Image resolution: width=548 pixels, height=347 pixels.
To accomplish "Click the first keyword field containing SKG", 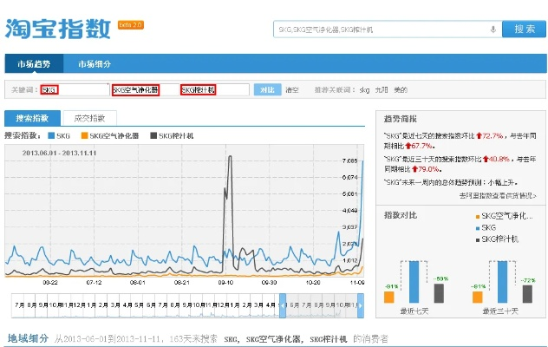I will (x=74, y=89).
